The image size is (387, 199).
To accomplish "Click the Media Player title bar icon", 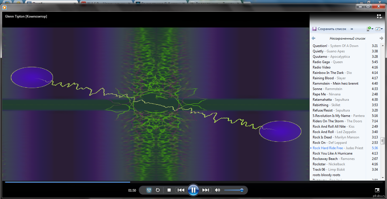I will (5, 8).
